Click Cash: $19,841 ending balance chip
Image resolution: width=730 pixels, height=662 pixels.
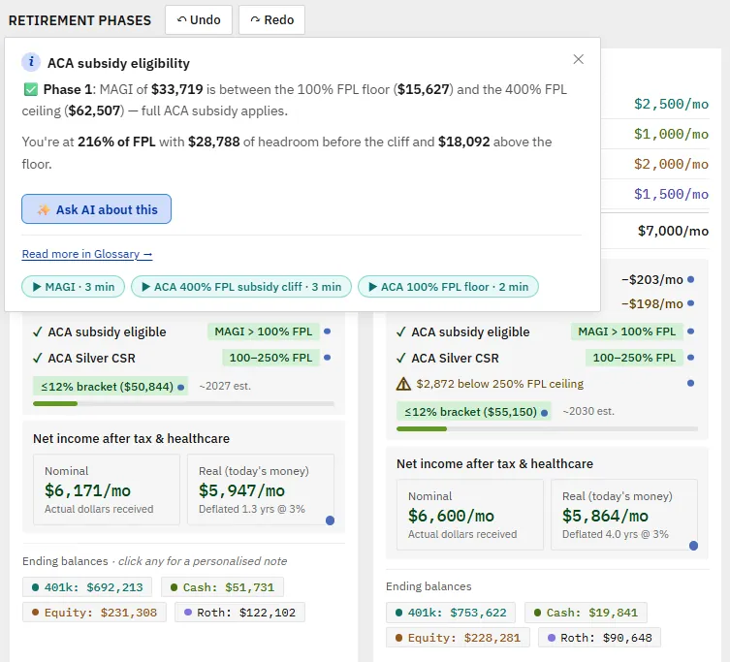[x=586, y=613]
